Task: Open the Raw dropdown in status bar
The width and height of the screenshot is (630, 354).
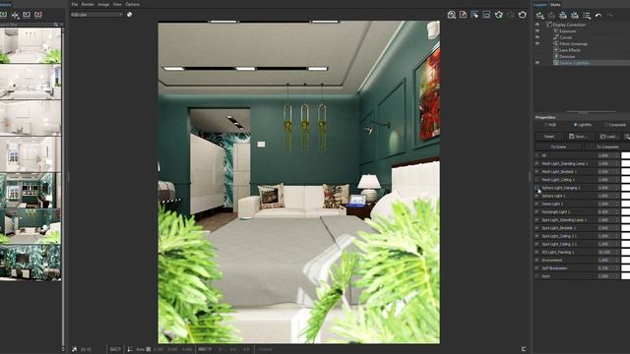Action: click(143, 349)
